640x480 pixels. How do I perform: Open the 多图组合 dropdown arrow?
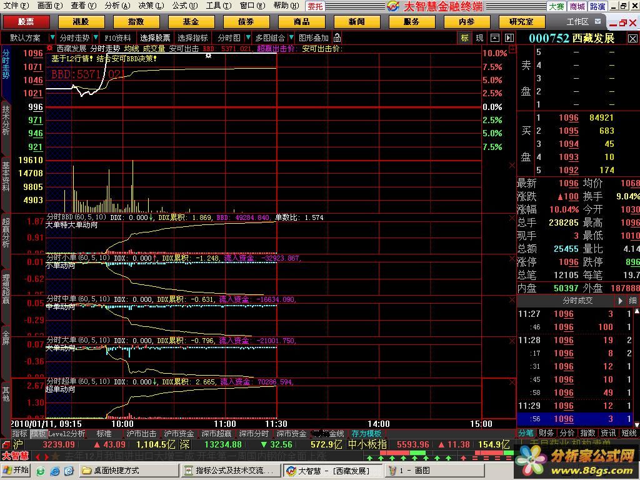pyautogui.click(x=291, y=37)
